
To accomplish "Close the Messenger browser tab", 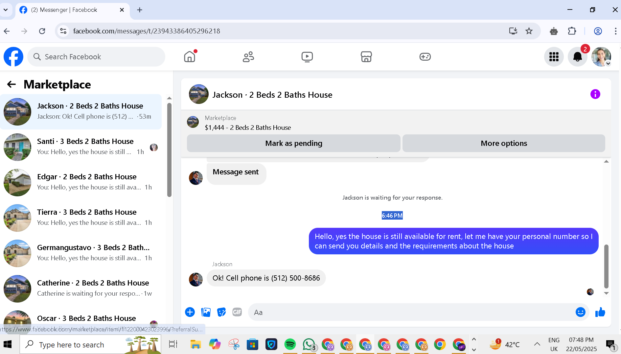I will click(x=122, y=10).
